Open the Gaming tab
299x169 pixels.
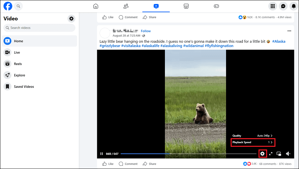pyautogui.click(x=216, y=6)
